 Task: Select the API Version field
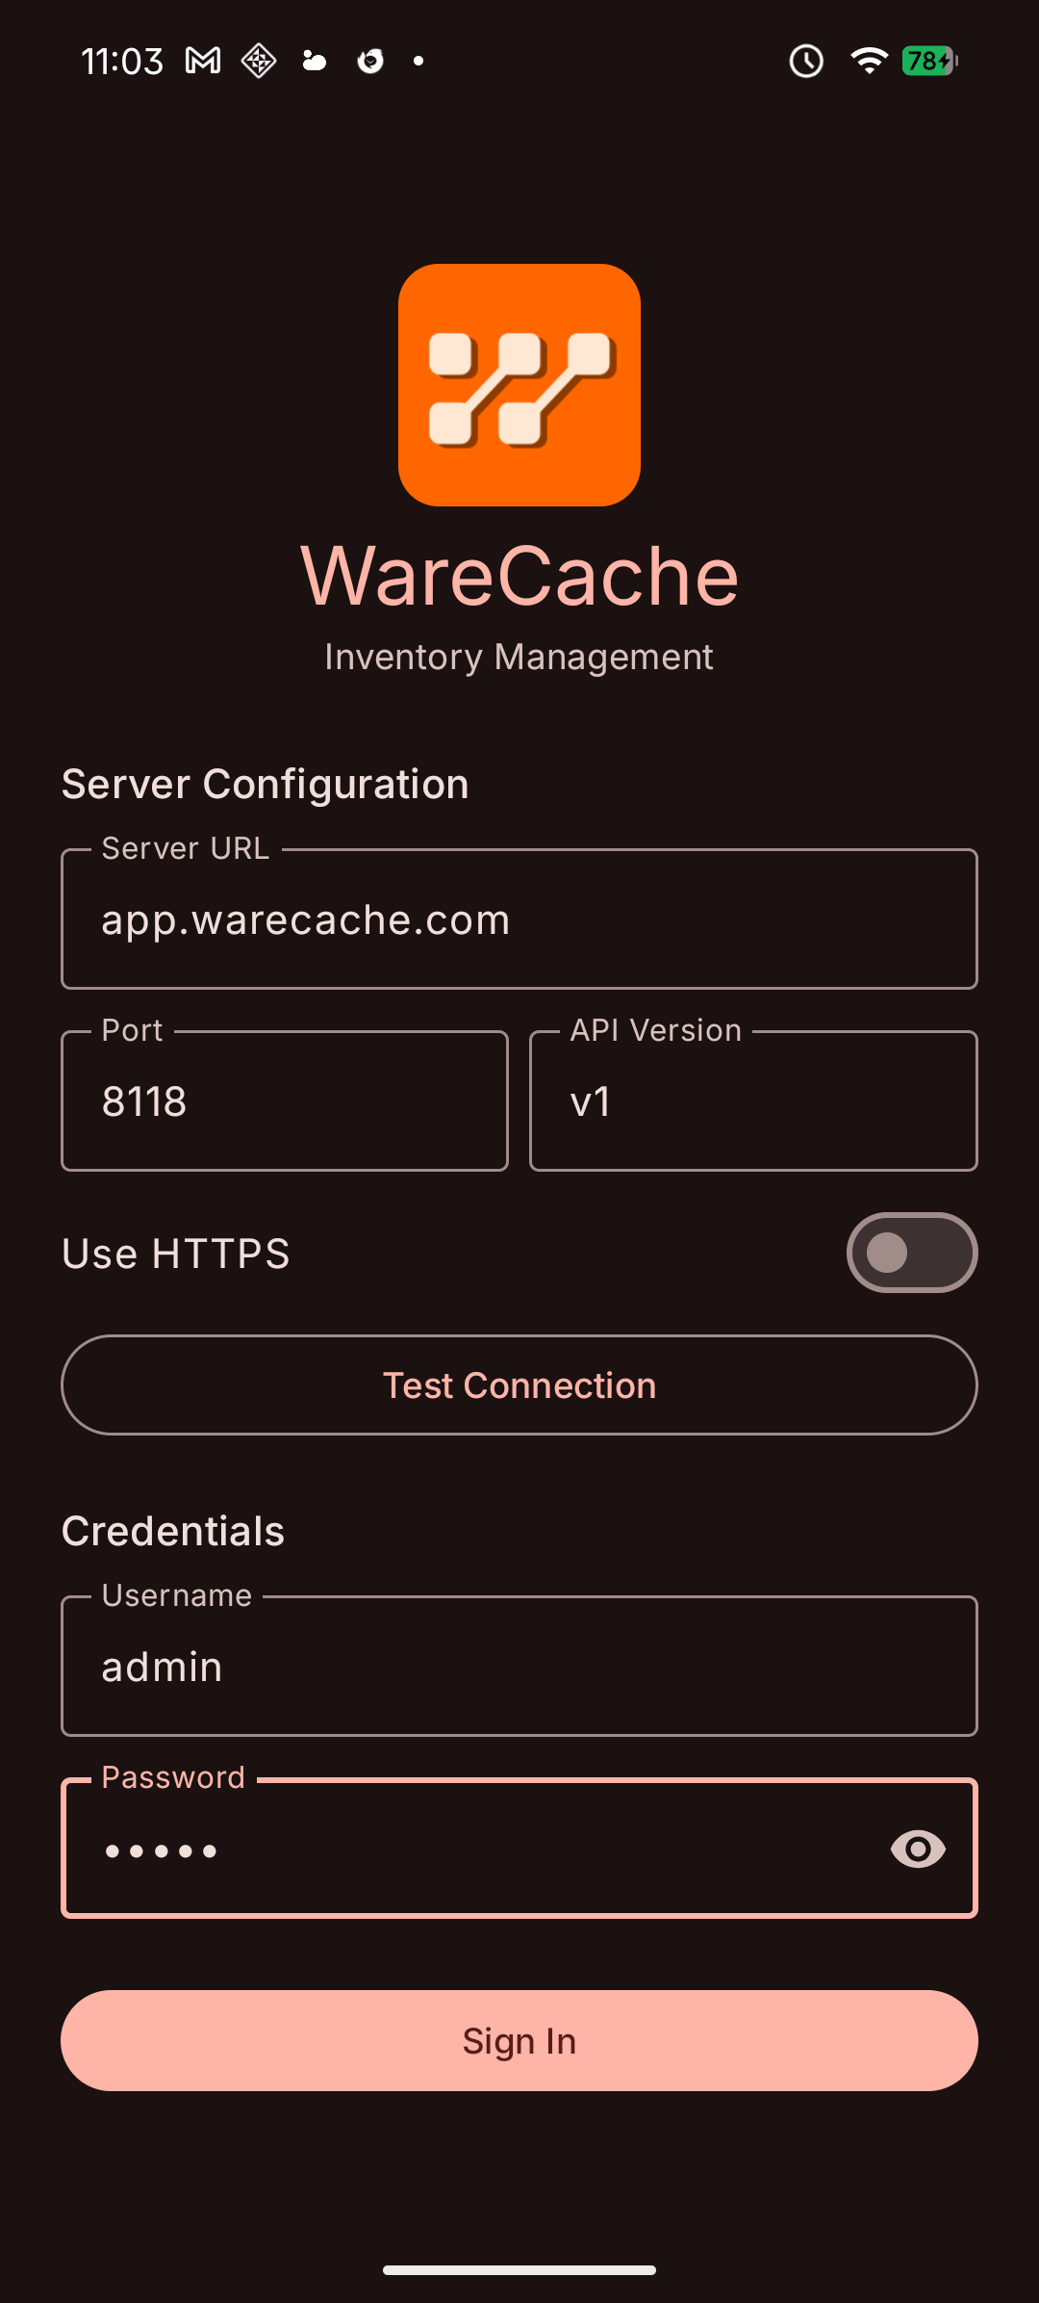[753, 1101]
